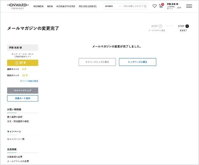
Task: Open the REUSE(USED) navigation menu
Action: [88, 6]
